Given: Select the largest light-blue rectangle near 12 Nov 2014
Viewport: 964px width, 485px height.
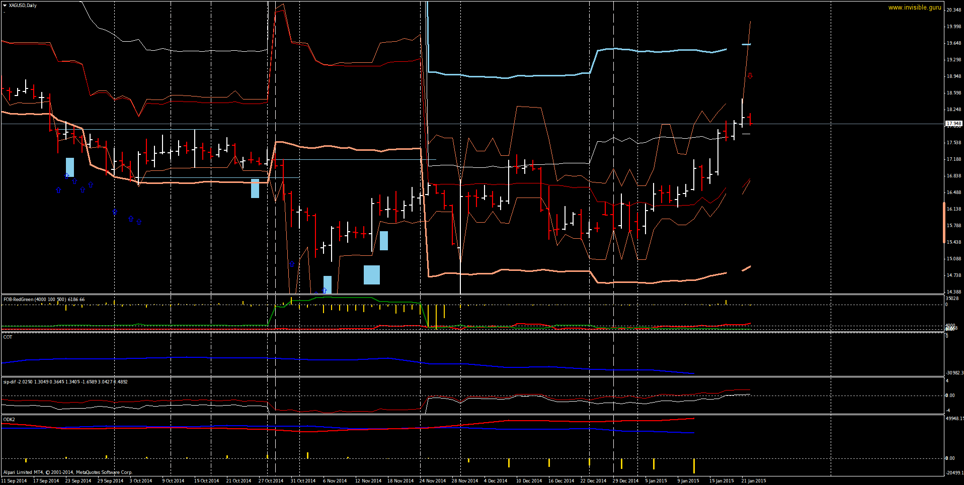Looking at the screenshot, I should tap(372, 275).
